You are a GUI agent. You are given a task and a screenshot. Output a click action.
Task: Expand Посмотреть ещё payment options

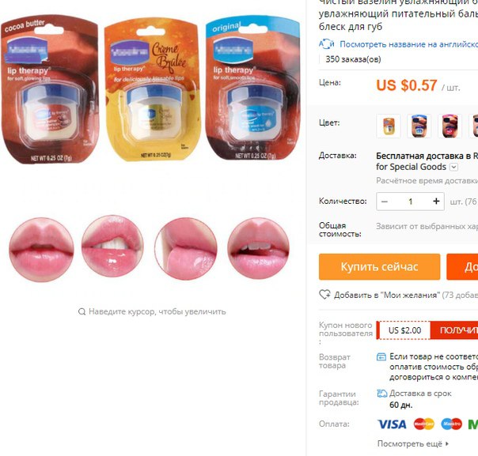coord(413,444)
